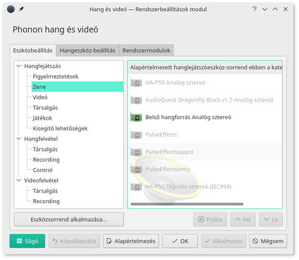Collapse the Hanglejátszás tree branch
This screenshot has height=260, width=299.
pyautogui.click(x=19, y=66)
